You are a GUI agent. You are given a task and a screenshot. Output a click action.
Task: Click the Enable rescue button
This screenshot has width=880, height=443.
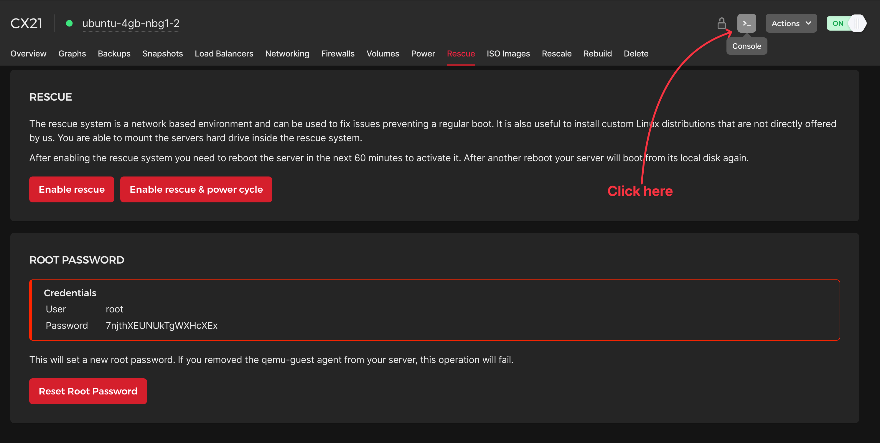[71, 189]
